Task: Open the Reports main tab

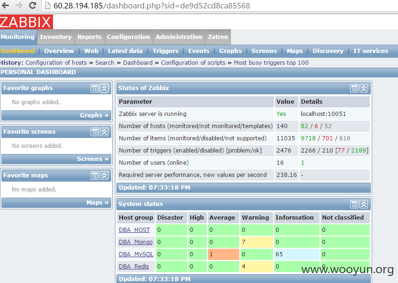Action: (x=89, y=37)
